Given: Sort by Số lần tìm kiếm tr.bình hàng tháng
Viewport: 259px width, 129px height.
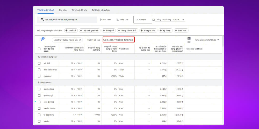Looking at the screenshot, I should click(74, 49).
